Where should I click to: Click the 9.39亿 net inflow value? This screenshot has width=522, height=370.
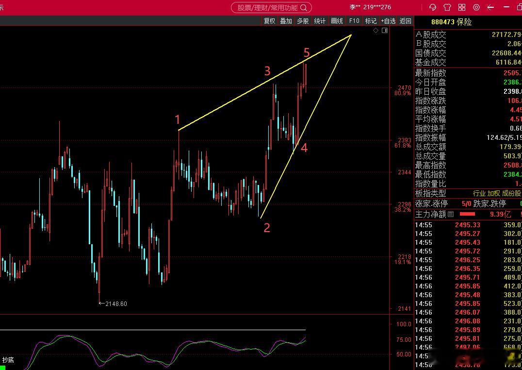click(500, 214)
